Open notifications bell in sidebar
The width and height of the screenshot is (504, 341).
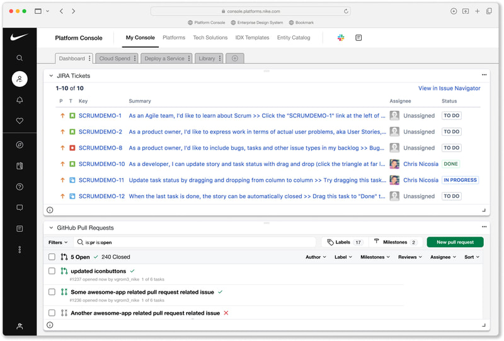(x=20, y=100)
